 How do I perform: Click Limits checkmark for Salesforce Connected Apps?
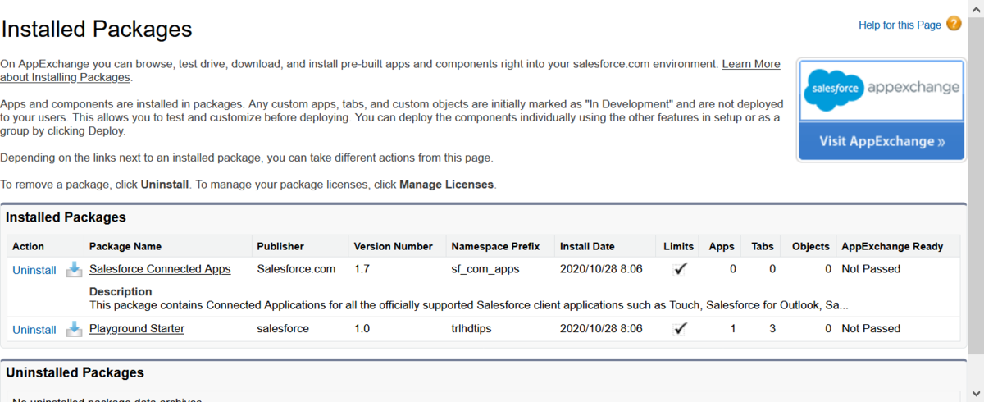680,269
